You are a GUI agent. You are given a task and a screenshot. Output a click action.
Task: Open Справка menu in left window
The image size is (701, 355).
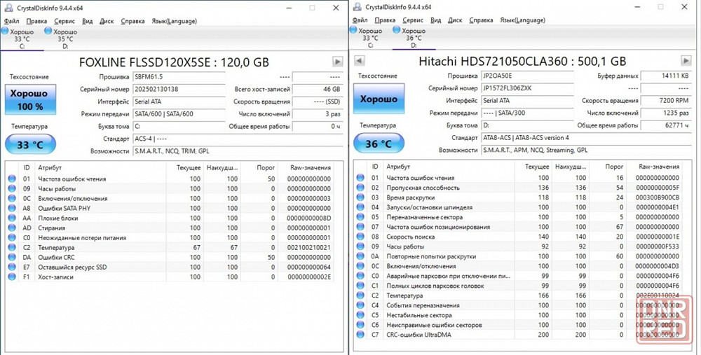(132, 21)
